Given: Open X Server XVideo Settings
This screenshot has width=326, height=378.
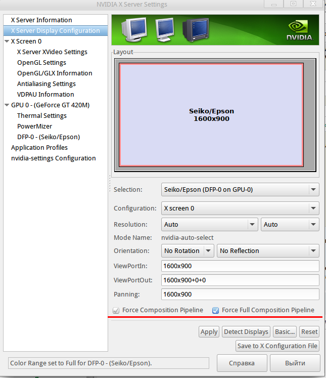Looking at the screenshot, I should [x=52, y=52].
